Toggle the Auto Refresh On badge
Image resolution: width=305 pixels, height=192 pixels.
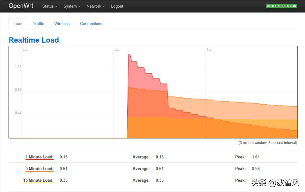[x=282, y=6]
